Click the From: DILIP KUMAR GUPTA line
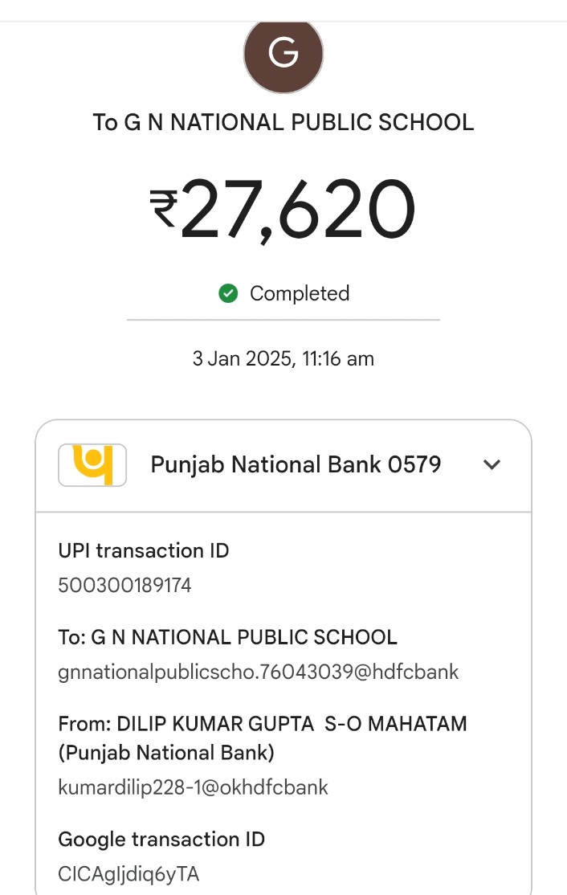This screenshot has height=895, width=567. pos(262,724)
